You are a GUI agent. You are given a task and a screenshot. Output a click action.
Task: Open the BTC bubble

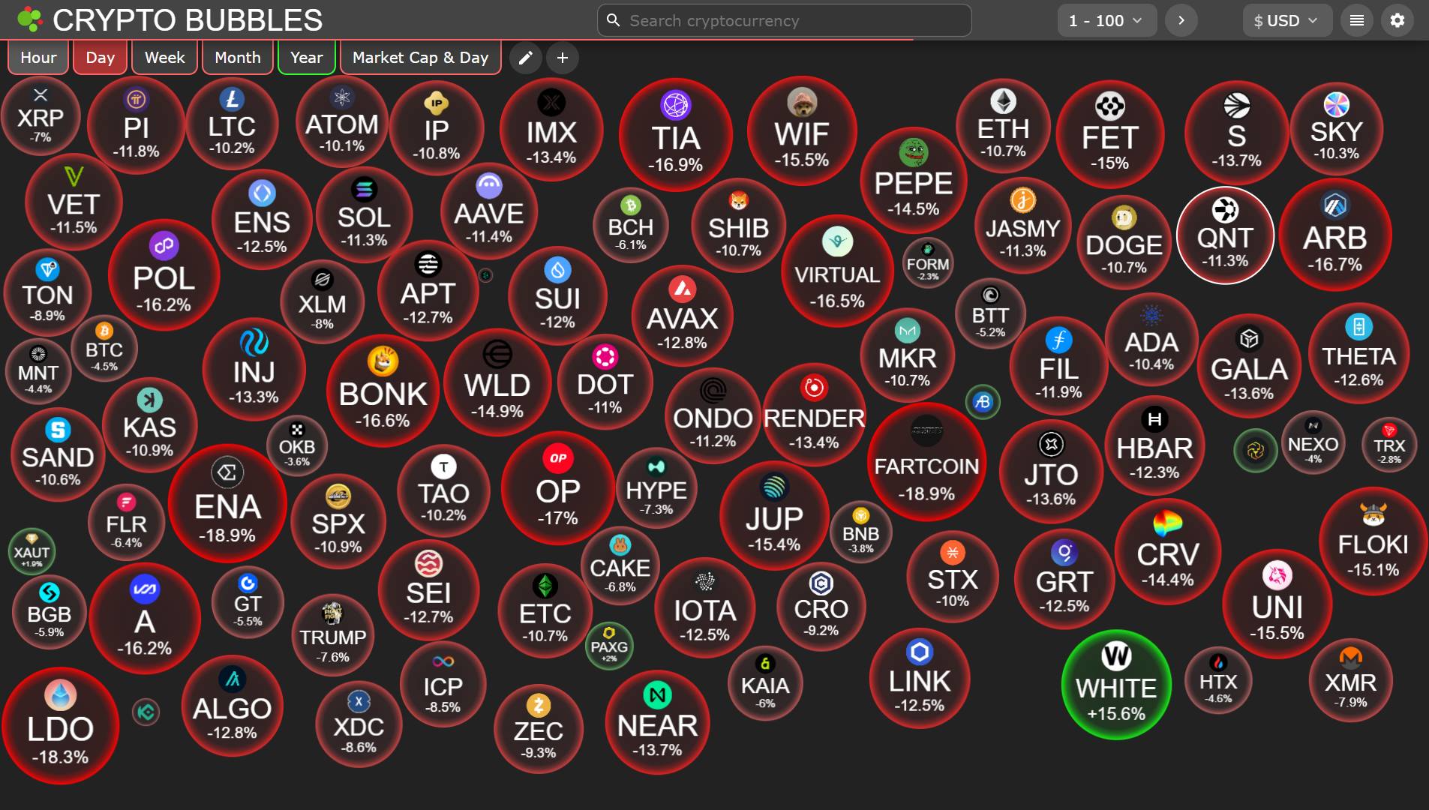click(104, 349)
